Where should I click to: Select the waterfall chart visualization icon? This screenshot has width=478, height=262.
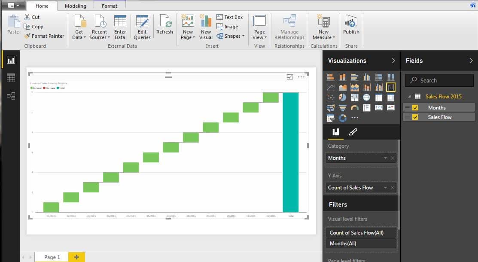coord(390,87)
